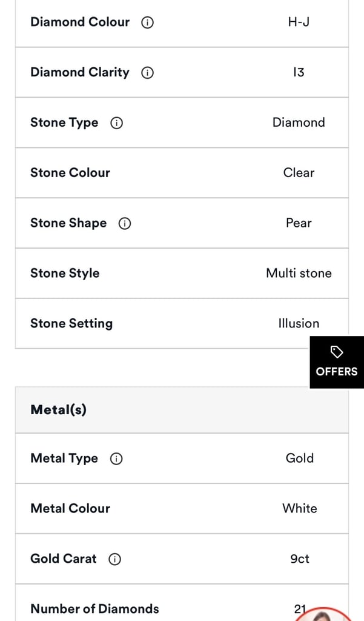
Task: Click the Metal Type info icon
Action: pos(116,459)
